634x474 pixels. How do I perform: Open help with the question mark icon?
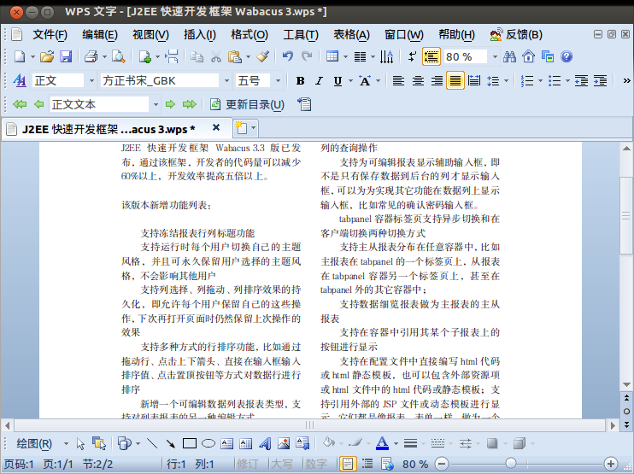pos(566,56)
